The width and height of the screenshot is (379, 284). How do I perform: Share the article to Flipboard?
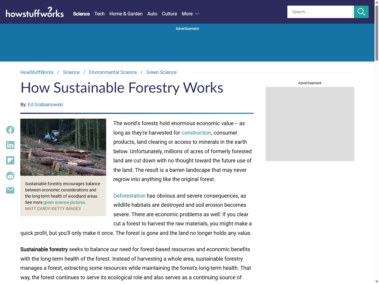(10, 160)
